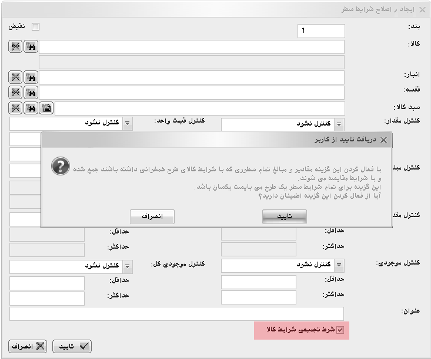The image size is (431, 359).
Task: Click the document icon next to سبد کالا
Action: (47, 108)
